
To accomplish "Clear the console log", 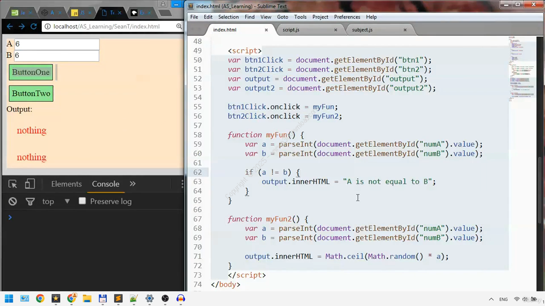I will (x=13, y=201).
